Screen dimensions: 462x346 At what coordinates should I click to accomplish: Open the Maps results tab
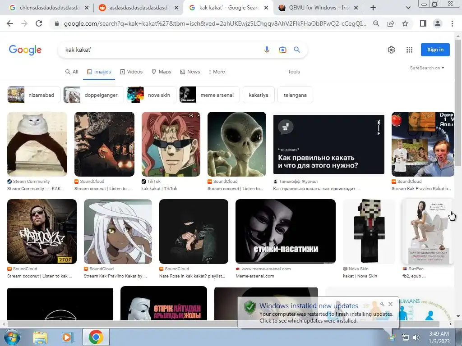click(x=161, y=72)
